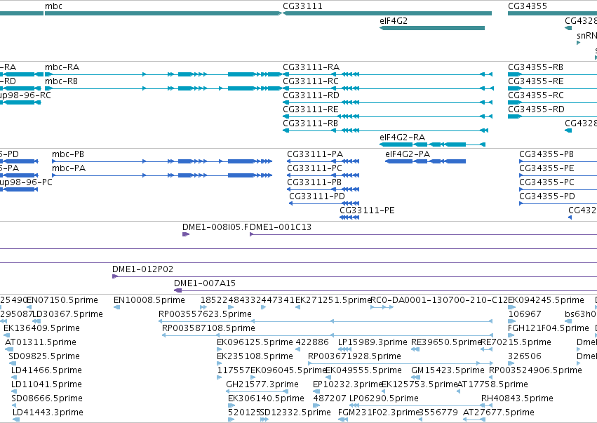The width and height of the screenshot is (597, 423).
Task: Click protein CG33111-PD label
Action: pos(317,196)
